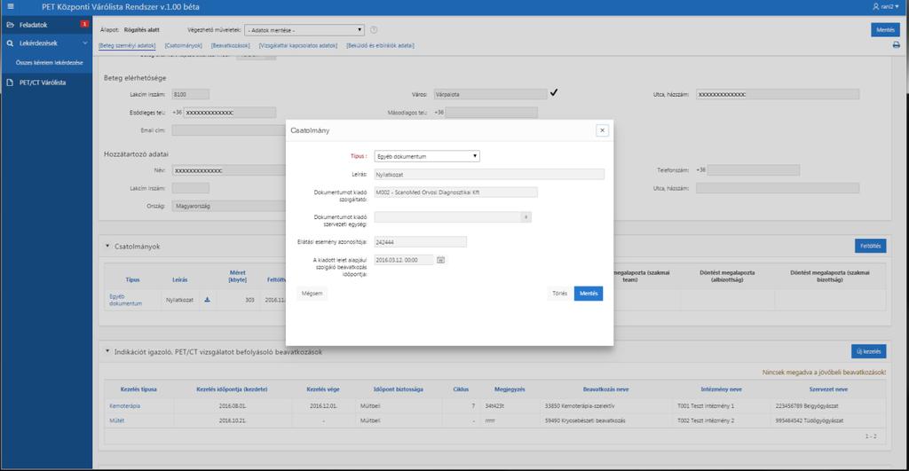Sort by Kezelés típusa column header
909x471 pixels.
[x=138, y=389]
